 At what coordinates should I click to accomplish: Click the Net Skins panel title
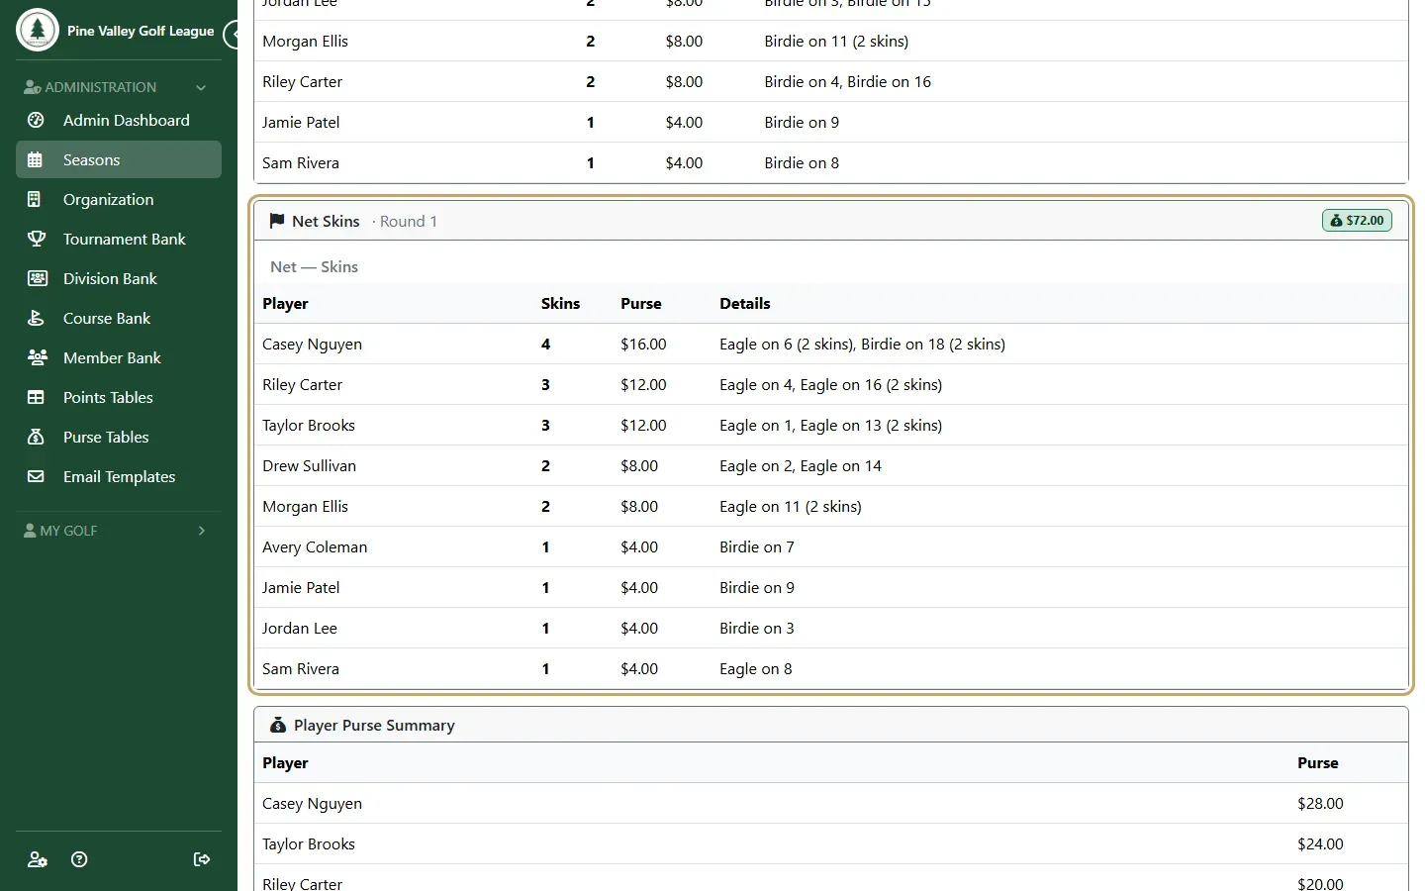click(x=326, y=221)
